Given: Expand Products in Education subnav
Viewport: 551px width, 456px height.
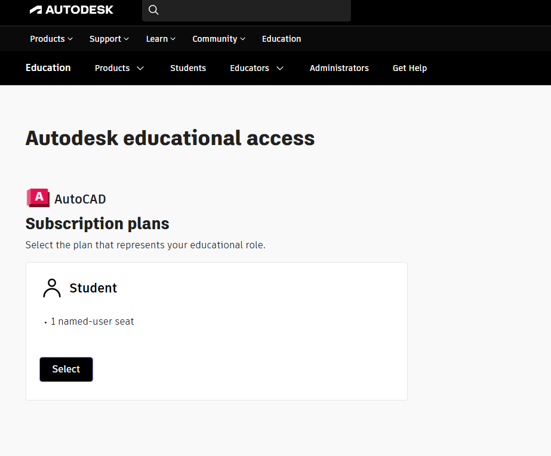Looking at the screenshot, I should 119,68.
